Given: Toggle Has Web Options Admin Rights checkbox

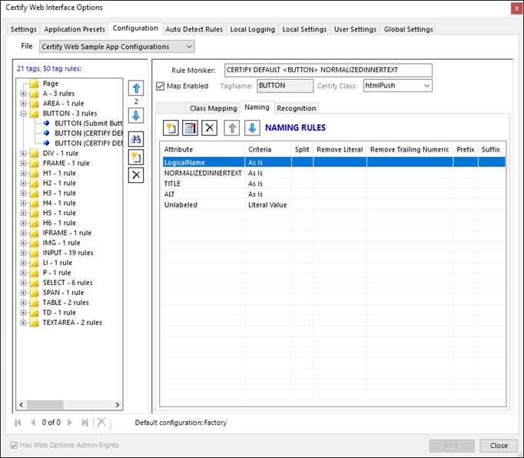Looking at the screenshot, I should [x=14, y=445].
